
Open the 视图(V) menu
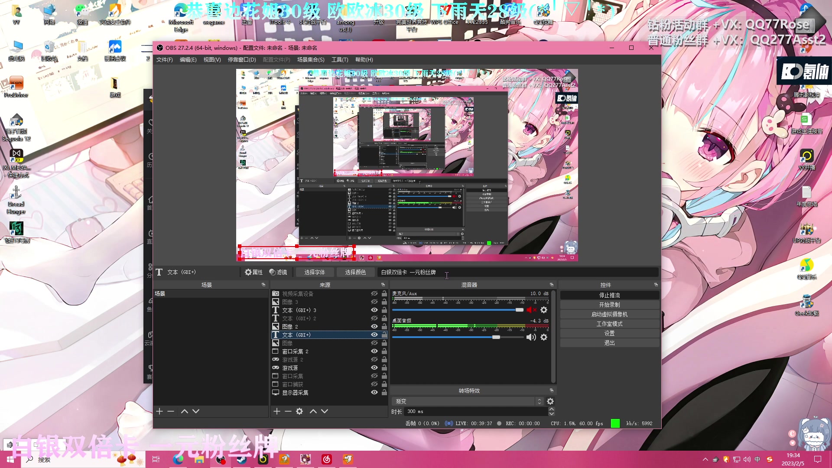click(212, 60)
